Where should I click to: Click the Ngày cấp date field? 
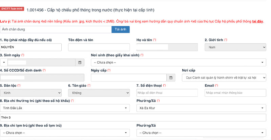(x=129, y=78)
